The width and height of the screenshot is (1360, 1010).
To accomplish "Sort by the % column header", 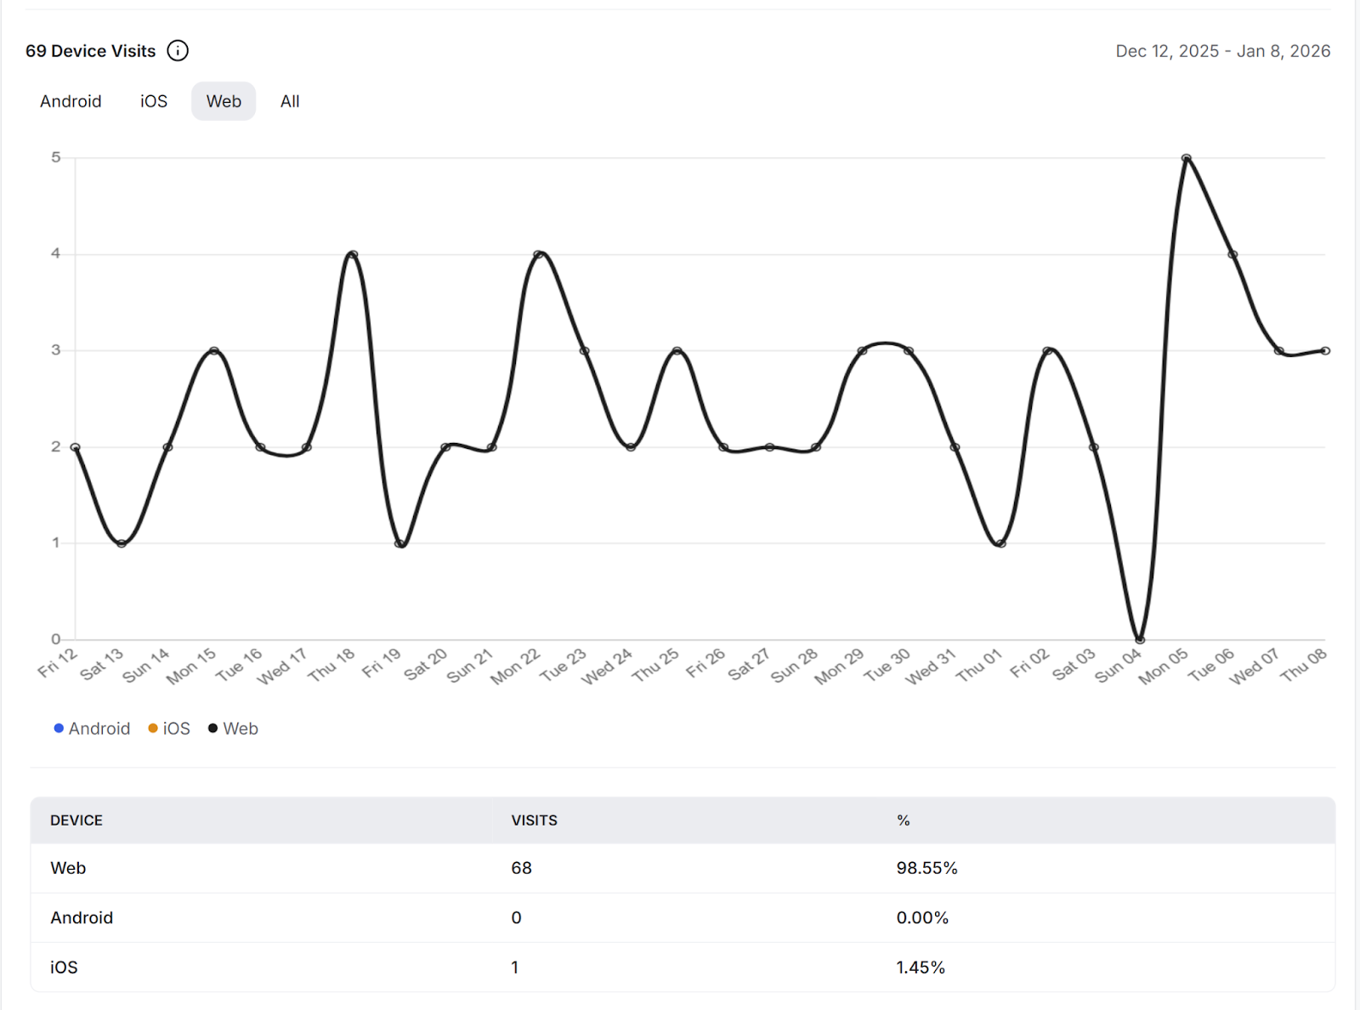I will (903, 820).
